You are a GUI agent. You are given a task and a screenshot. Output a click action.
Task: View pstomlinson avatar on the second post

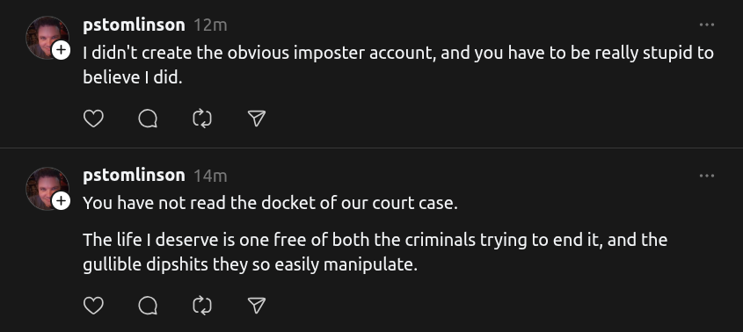coord(47,189)
